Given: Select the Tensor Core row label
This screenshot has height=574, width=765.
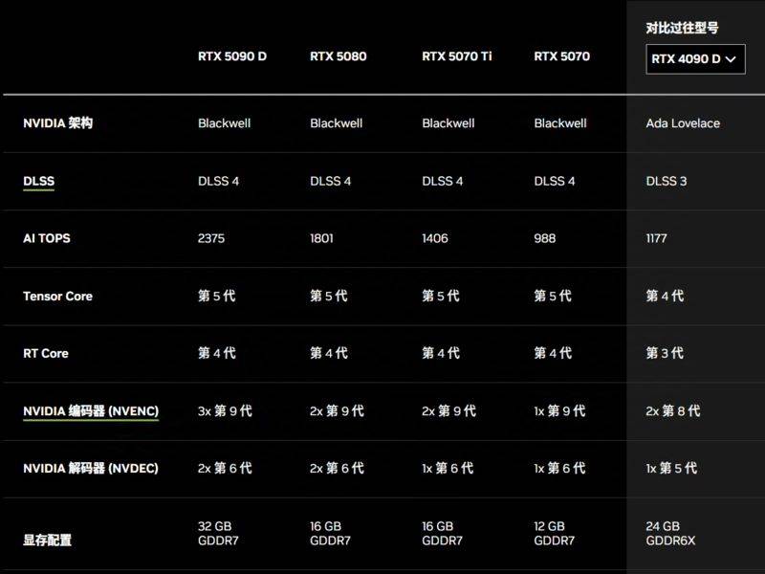Looking at the screenshot, I should click(57, 297).
